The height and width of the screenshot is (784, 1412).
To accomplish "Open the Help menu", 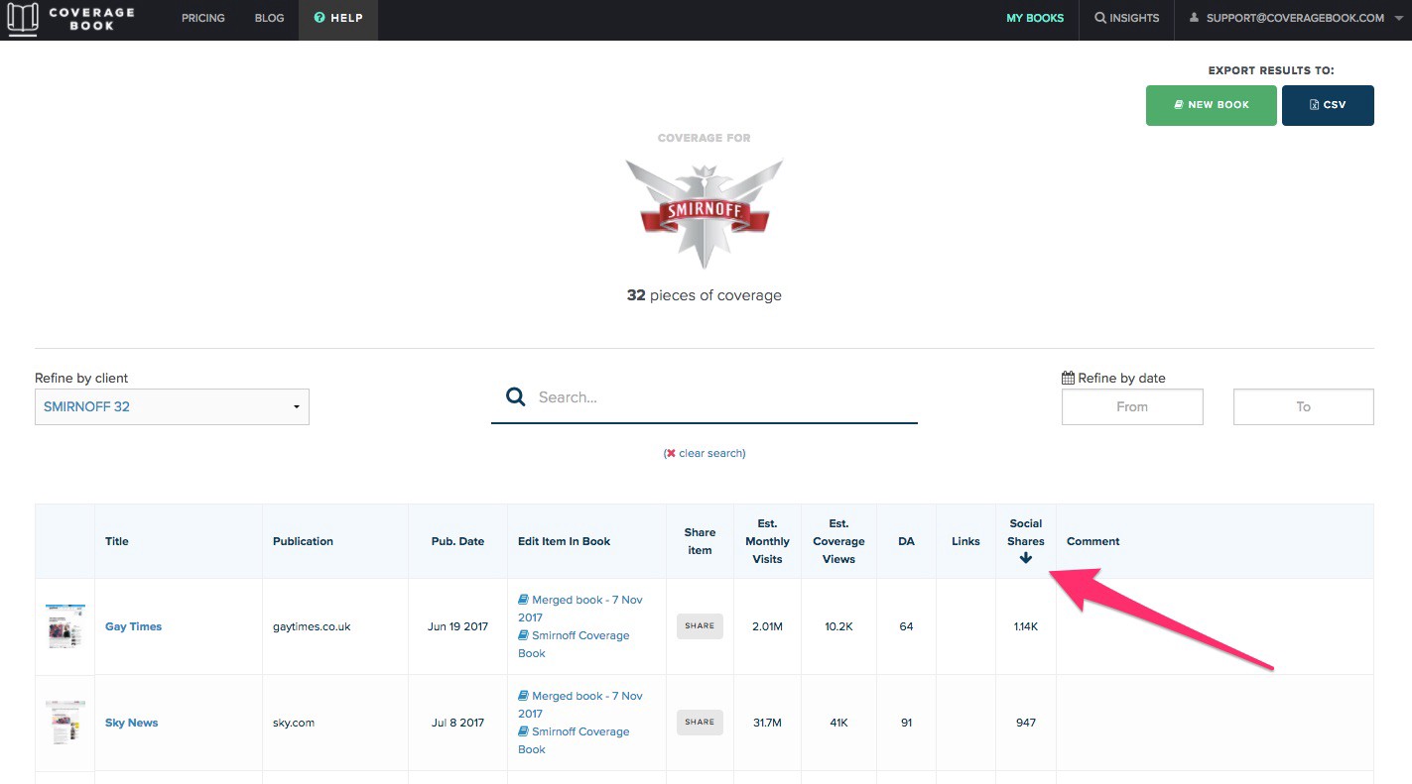I will [x=338, y=18].
